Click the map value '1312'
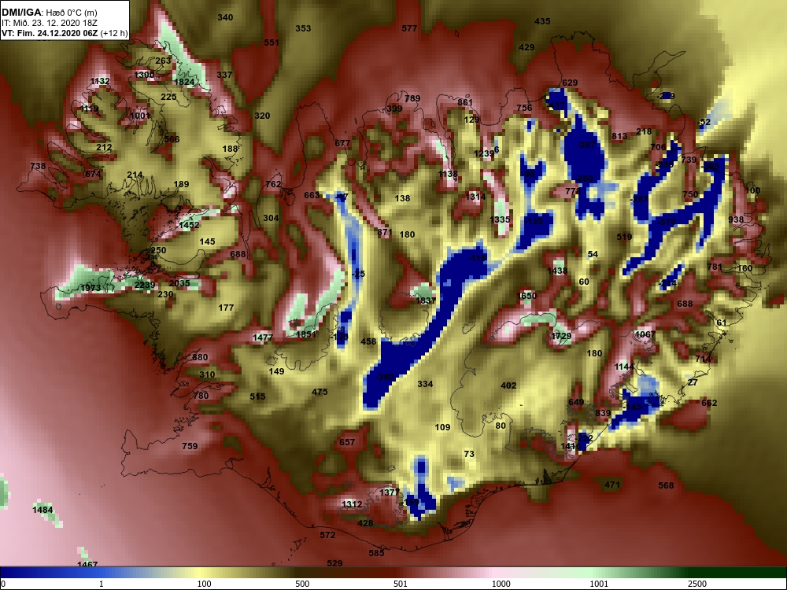This screenshot has width=787, height=590. 352,504
